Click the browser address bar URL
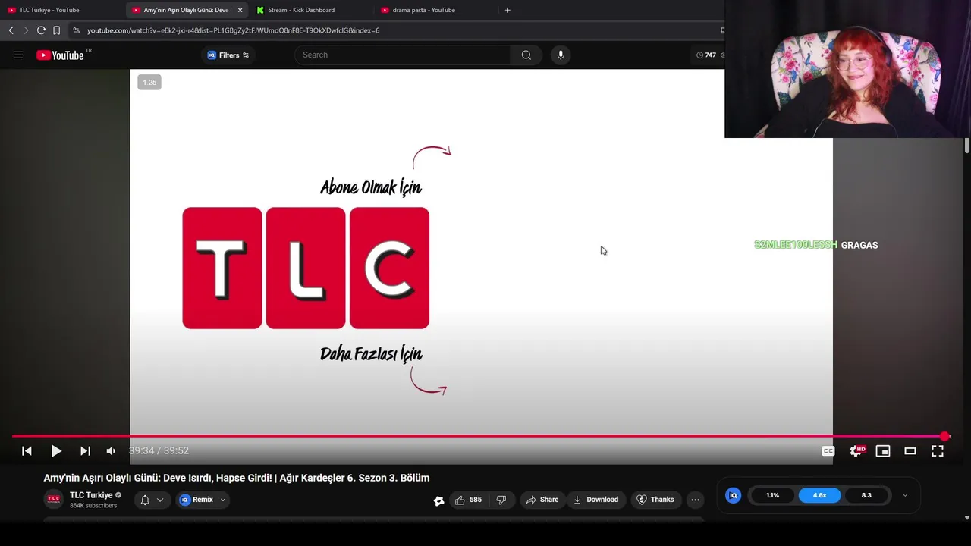The image size is (971, 546). (x=233, y=30)
